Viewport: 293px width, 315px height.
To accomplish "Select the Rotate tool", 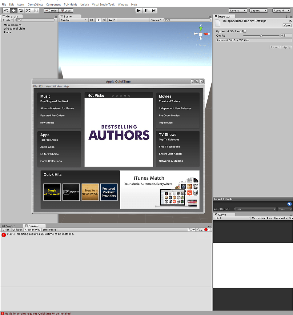I will click(x=21, y=10).
